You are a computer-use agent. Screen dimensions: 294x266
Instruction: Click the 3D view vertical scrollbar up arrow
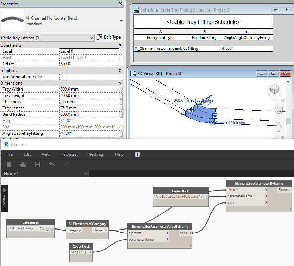click(x=288, y=81)
